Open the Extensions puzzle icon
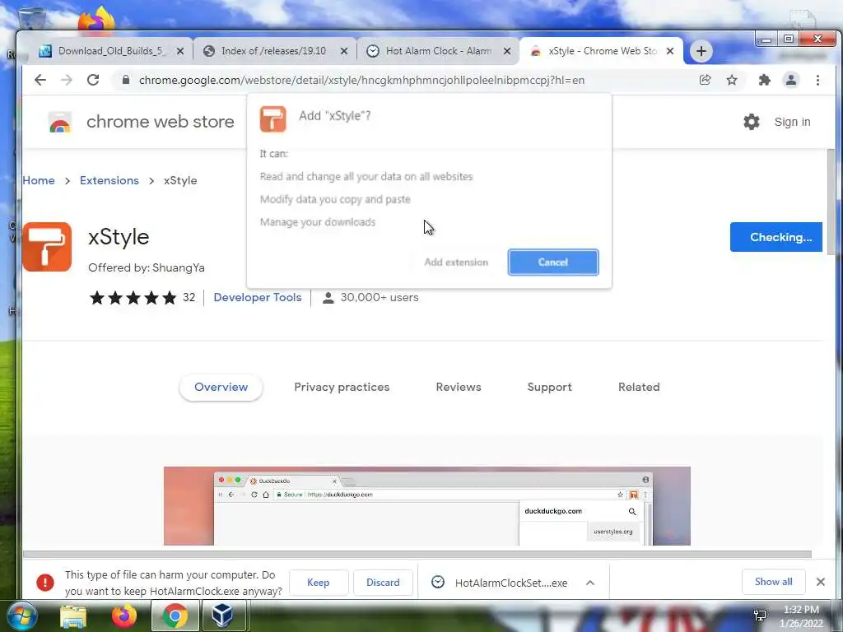 (764, 80)
